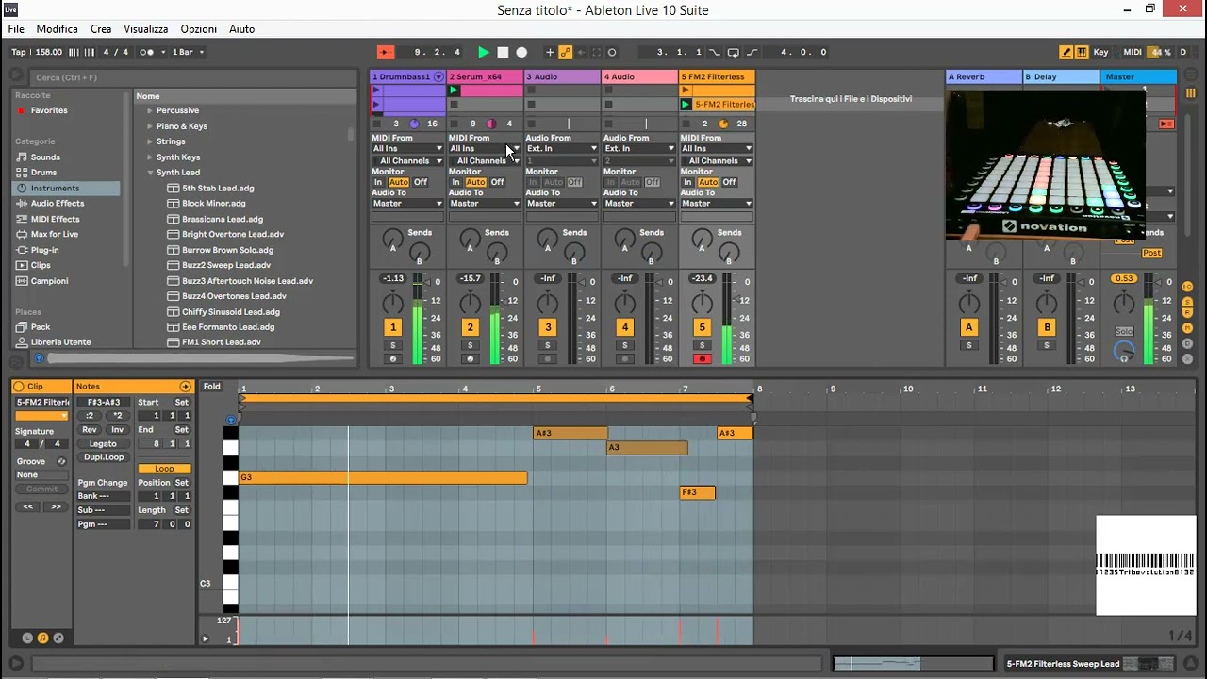Toggle the clip Loop button
The height and width of the screenshot is (679, 1207).
coord(164,469)
